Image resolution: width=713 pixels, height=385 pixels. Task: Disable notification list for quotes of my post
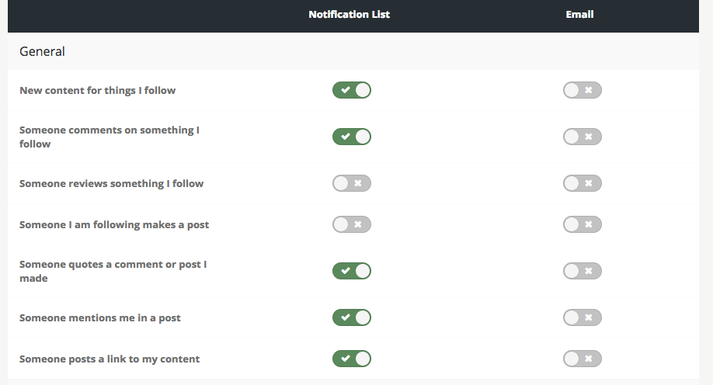[351, 271]
